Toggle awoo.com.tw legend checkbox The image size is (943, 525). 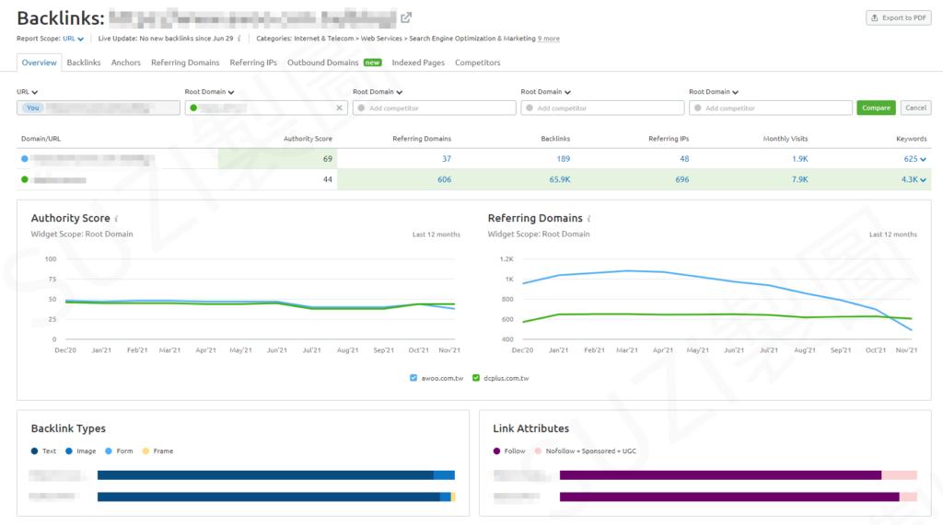[413, 378]
